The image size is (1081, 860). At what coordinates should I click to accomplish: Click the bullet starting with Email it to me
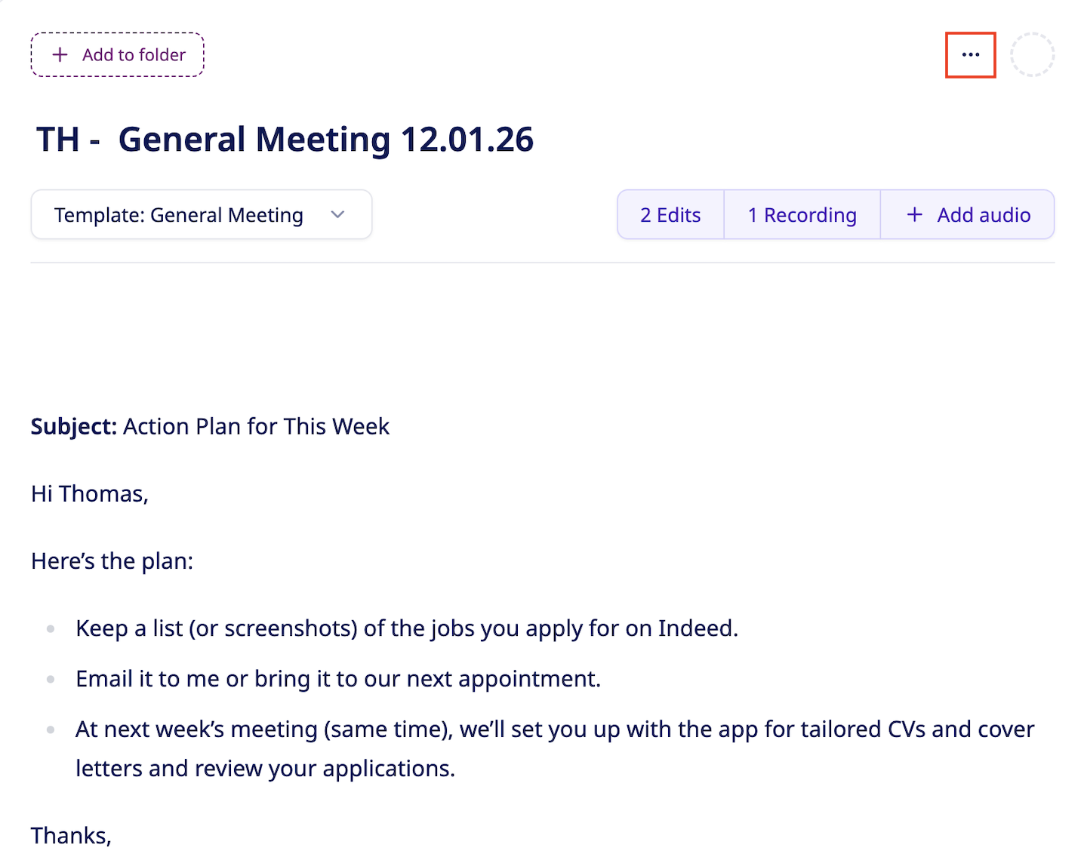point(338,679)
